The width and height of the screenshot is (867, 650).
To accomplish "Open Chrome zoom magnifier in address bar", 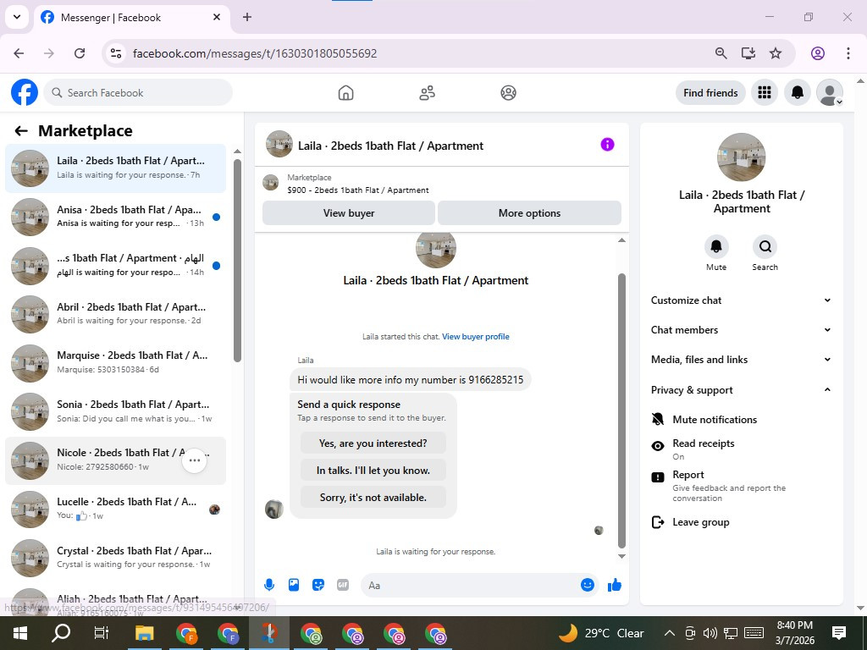I will click(721, 53).
